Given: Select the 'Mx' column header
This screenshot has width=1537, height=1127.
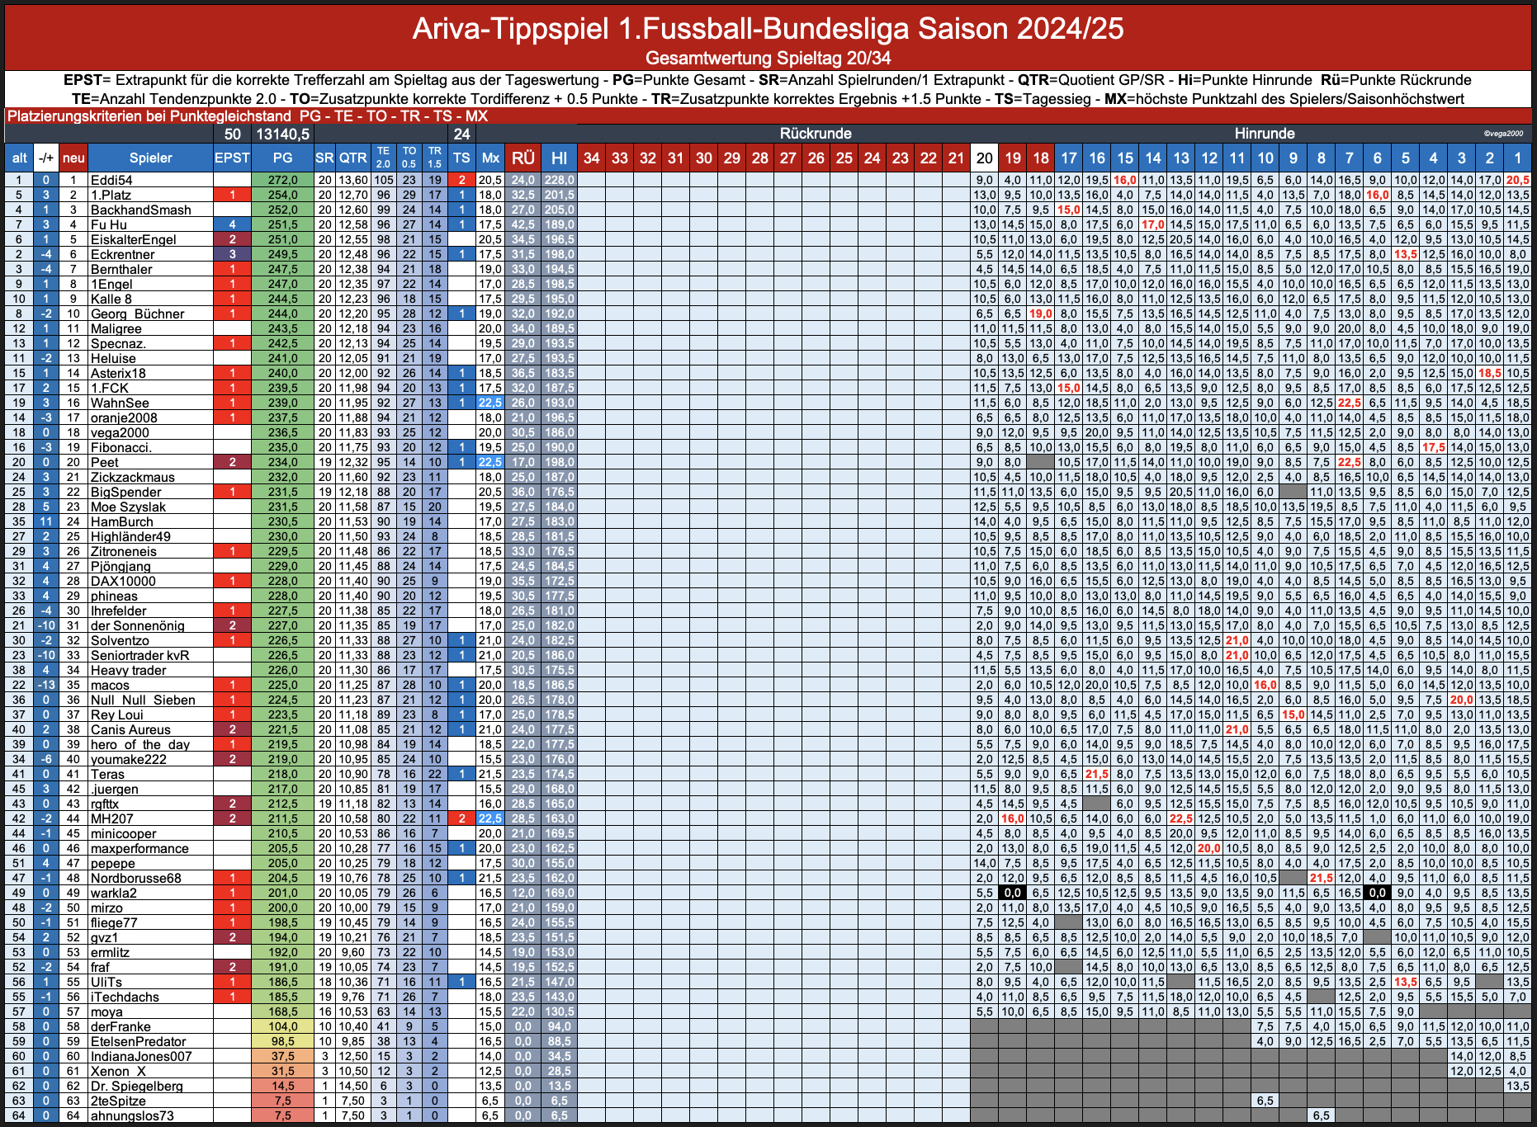Looking at the screenshot, I should [x=490, y=158].
